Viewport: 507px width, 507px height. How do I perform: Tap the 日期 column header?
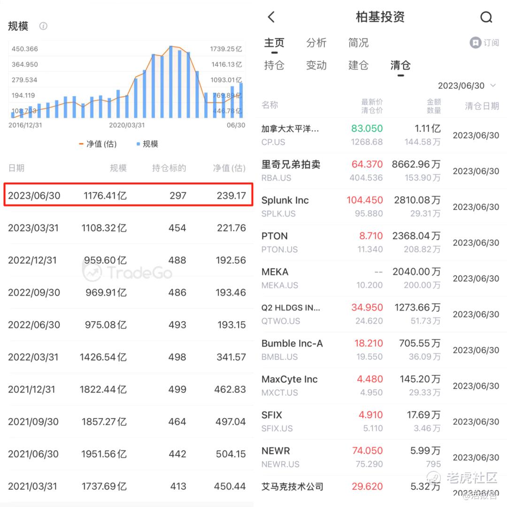pos(16,168)
